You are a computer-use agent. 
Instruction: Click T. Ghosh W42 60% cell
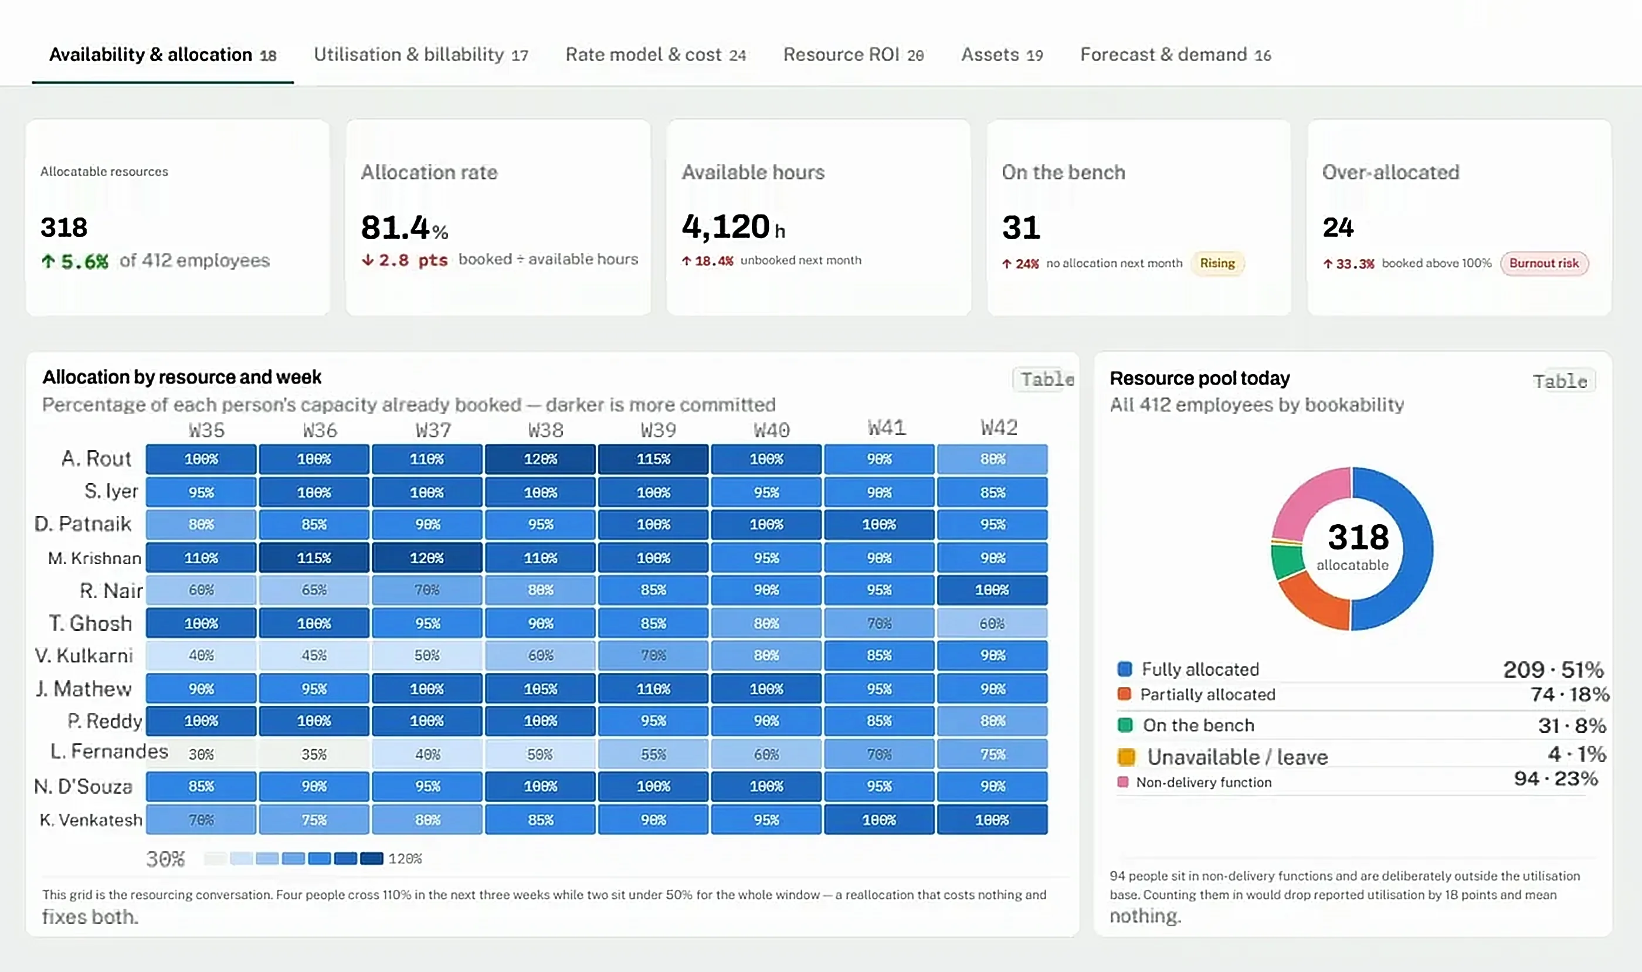pyautogui.click(x=992, y=624)
